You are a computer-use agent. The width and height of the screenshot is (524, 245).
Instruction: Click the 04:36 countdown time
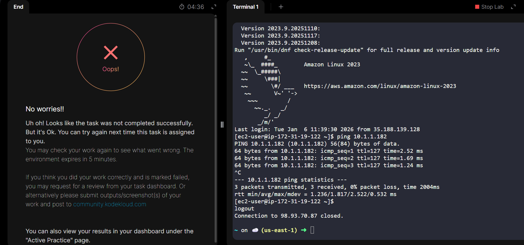[196, 7]
